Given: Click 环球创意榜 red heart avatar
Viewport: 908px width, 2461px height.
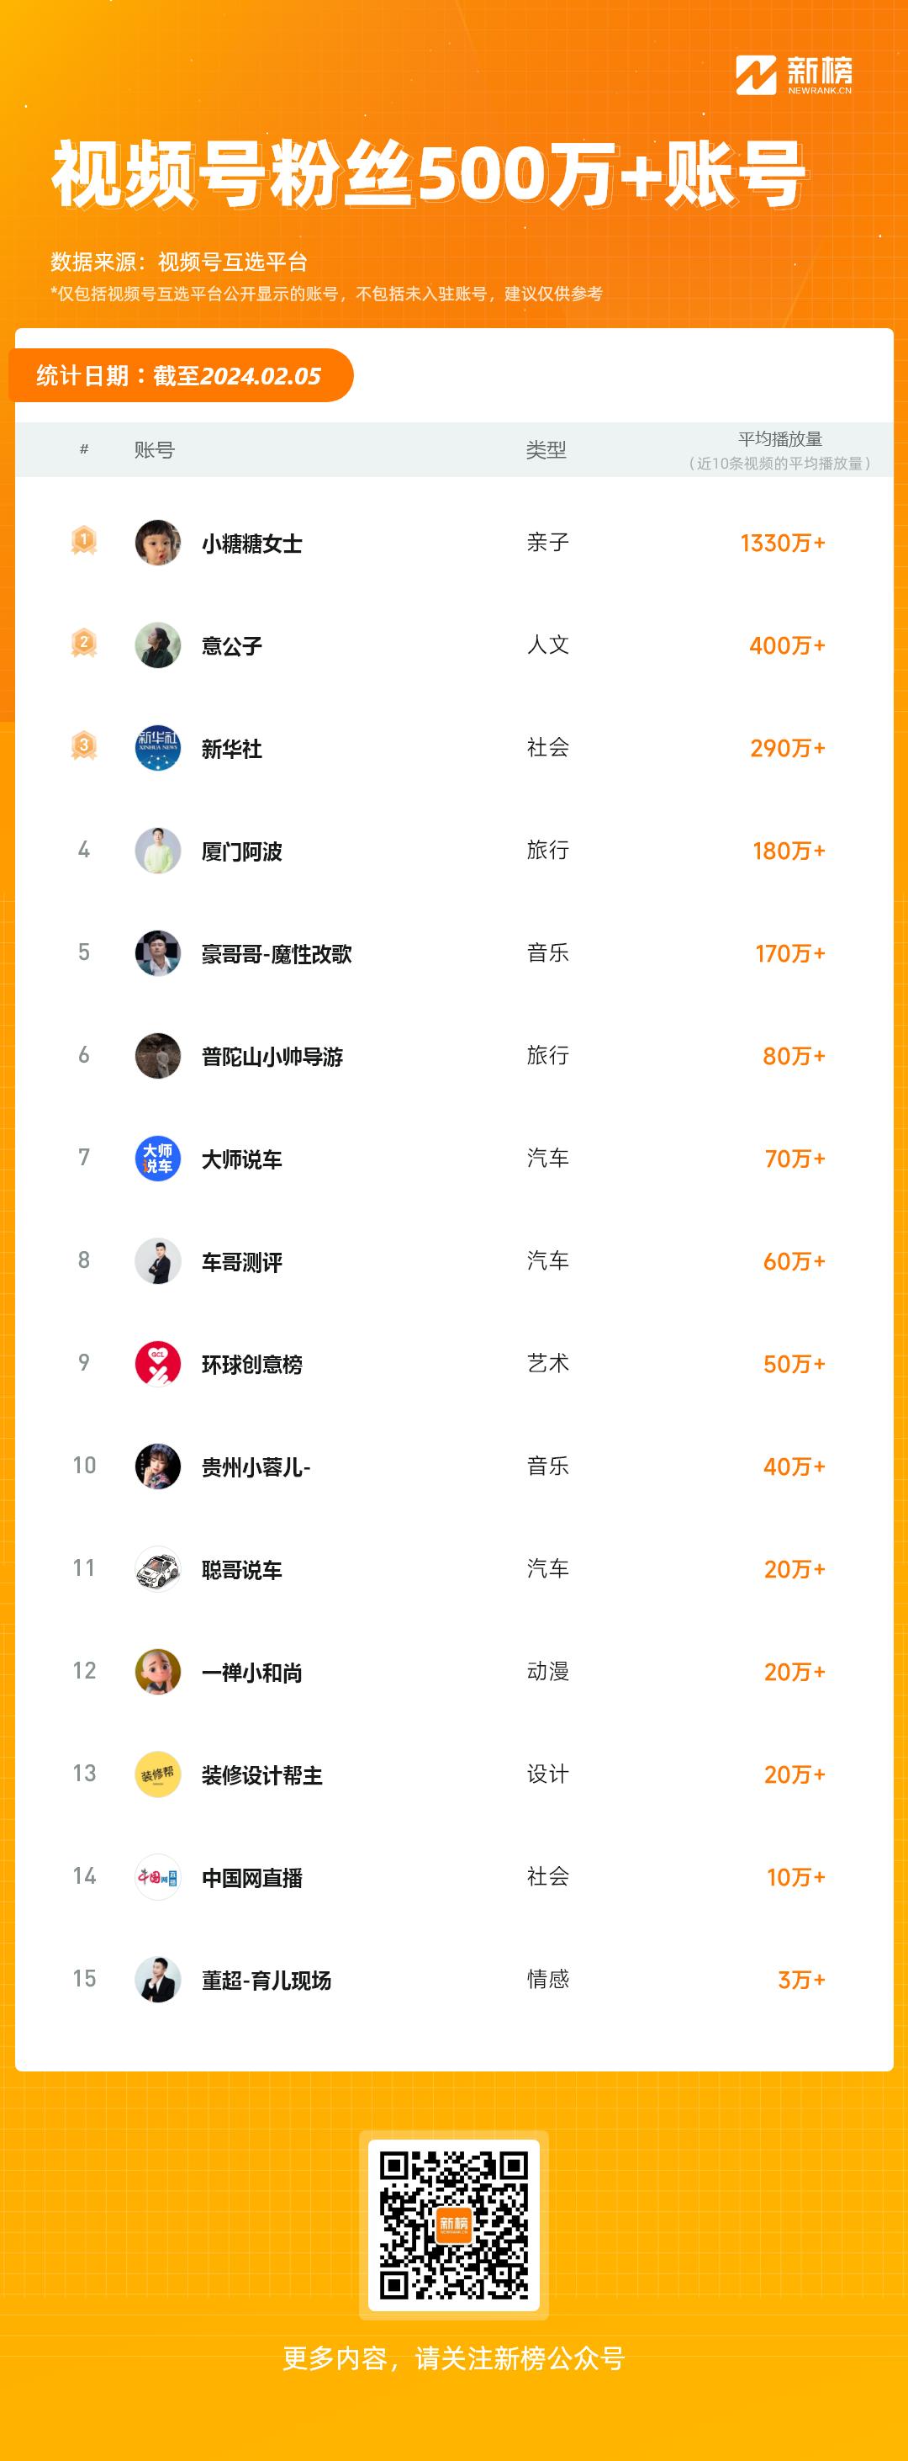Looking at the screenshot, I should [157, 1363].
